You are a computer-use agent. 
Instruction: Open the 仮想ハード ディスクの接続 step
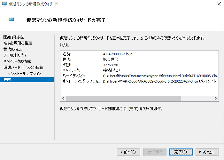[x=23, y=68]
